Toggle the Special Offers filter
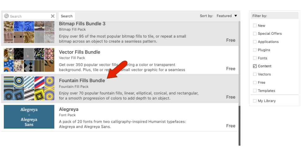 [x=255, y=33]
